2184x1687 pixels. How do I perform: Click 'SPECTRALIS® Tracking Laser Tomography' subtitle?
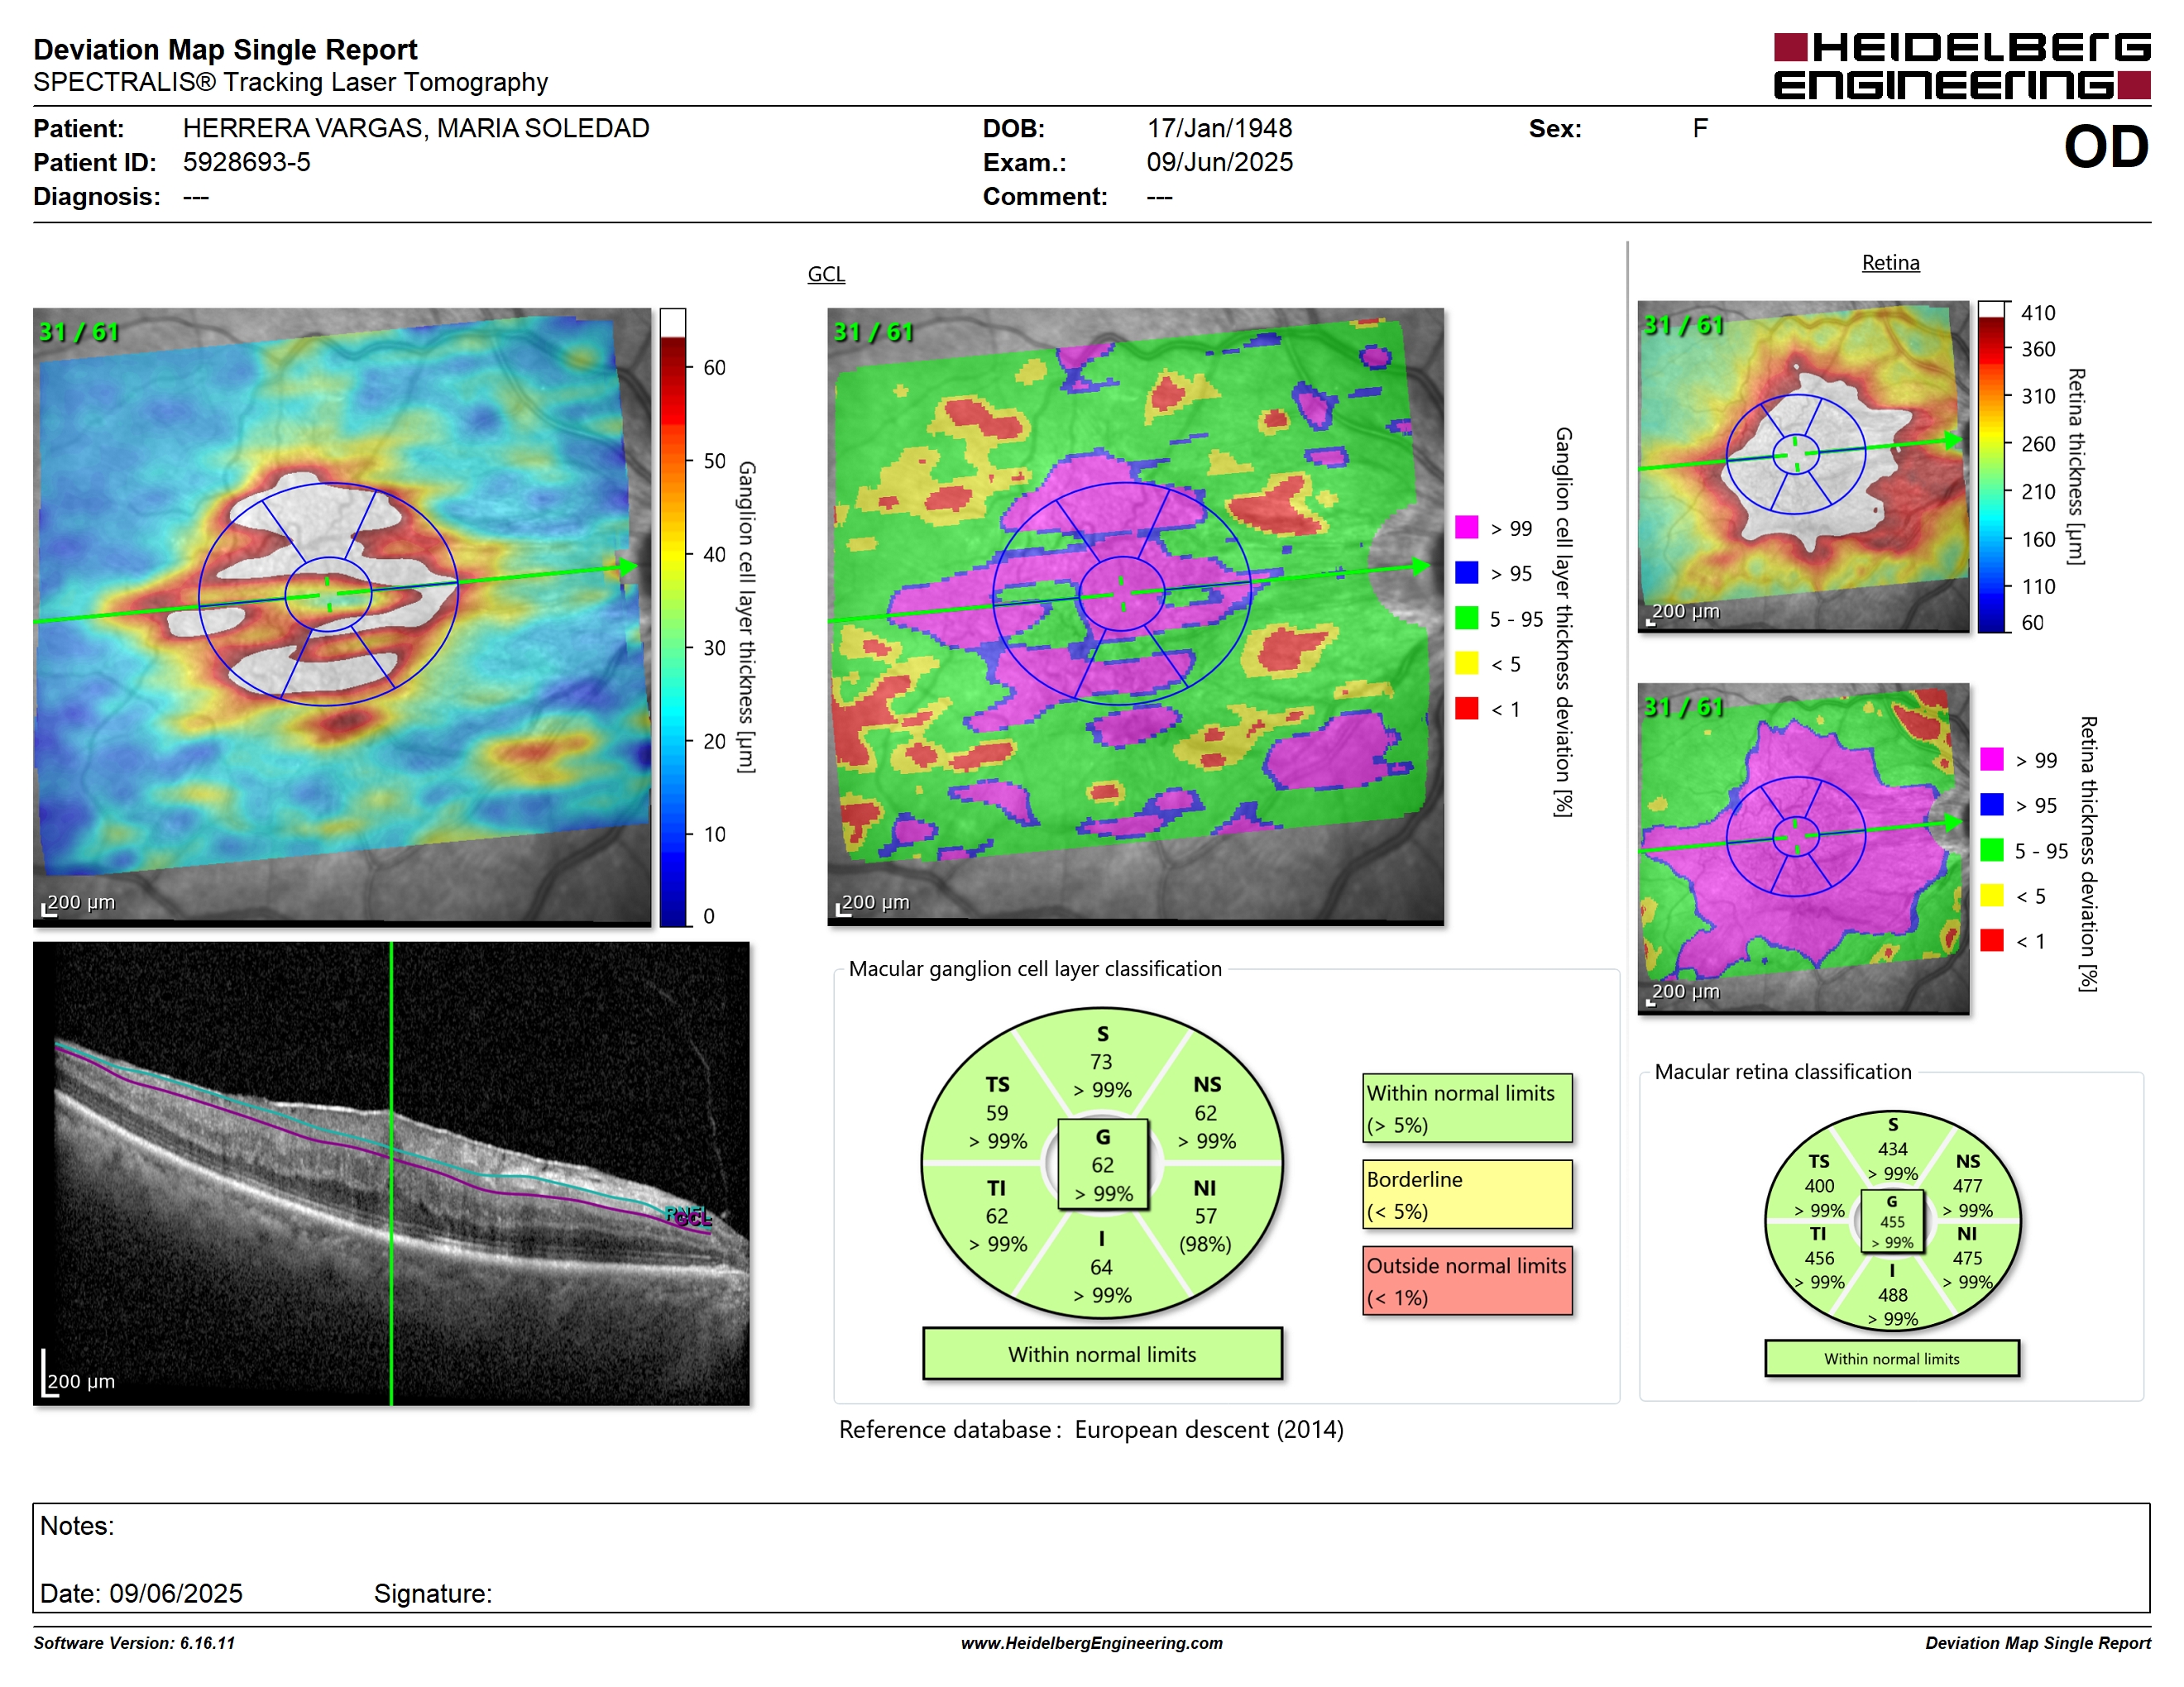click(290, 82)
